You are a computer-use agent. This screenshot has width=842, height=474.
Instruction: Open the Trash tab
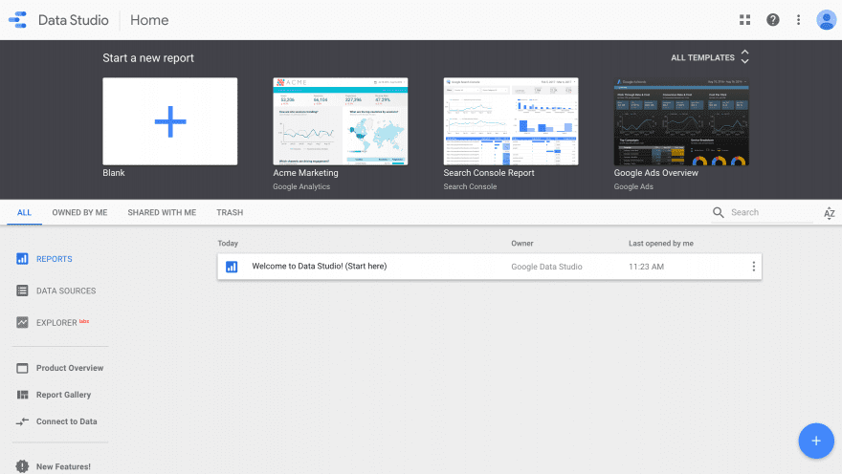click(230, 213)
